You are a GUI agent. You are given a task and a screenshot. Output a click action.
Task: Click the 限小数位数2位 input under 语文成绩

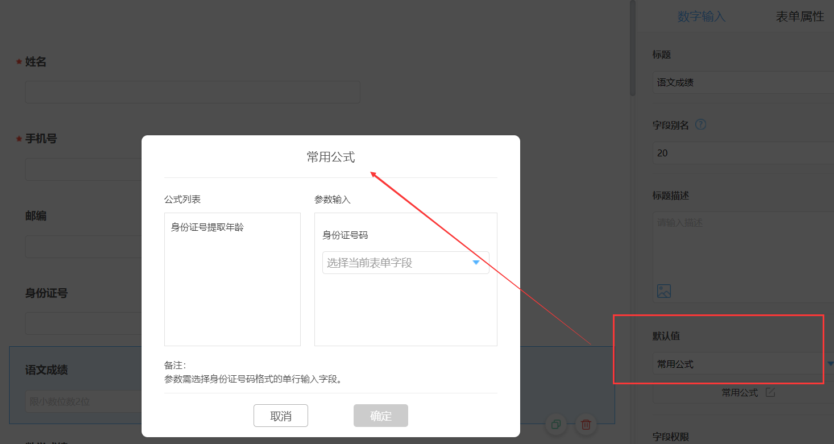(83, 401)
